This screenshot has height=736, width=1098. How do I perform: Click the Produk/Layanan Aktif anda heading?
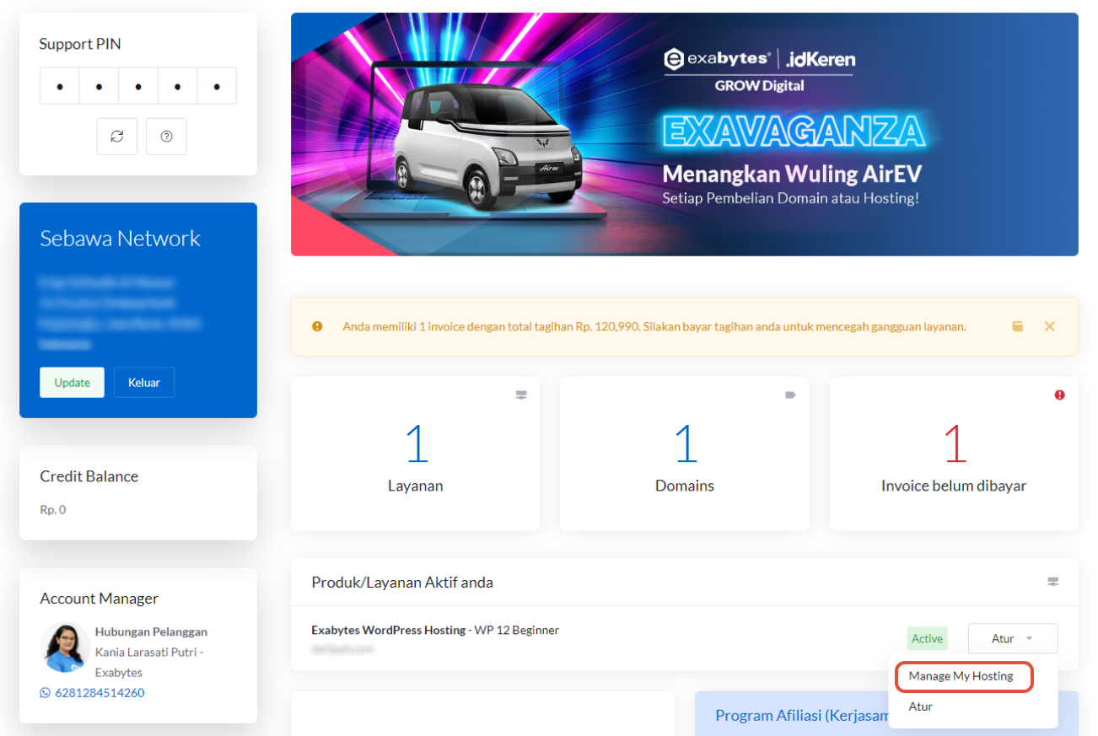point(402,583)
